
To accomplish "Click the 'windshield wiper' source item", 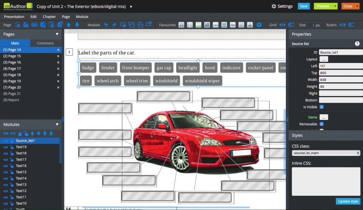I will [x=202, y=81].
